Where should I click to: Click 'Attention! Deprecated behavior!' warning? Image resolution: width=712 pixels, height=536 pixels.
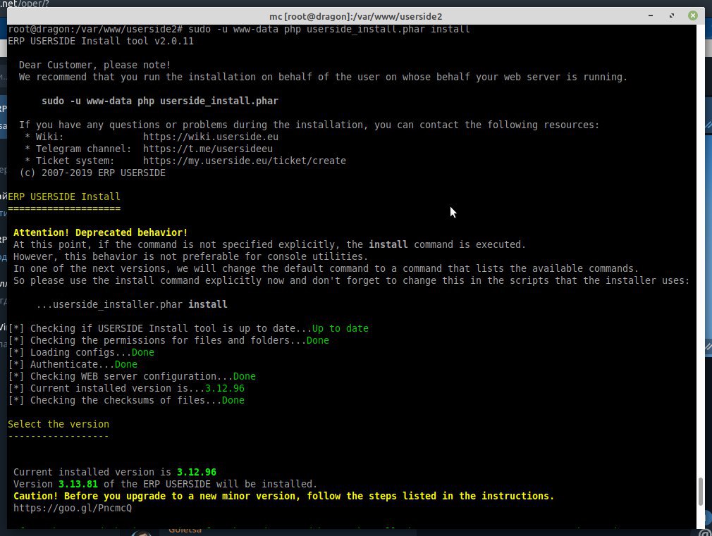tap(100, 232)
